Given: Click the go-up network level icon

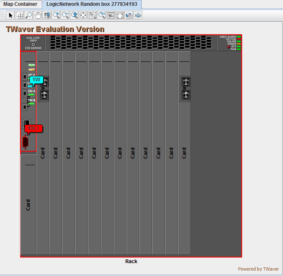Looking at the screenshot, I should (x=47, y=15).
